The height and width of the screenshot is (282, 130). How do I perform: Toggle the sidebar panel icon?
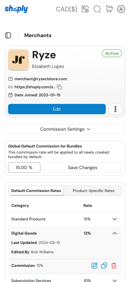(8, 35)
